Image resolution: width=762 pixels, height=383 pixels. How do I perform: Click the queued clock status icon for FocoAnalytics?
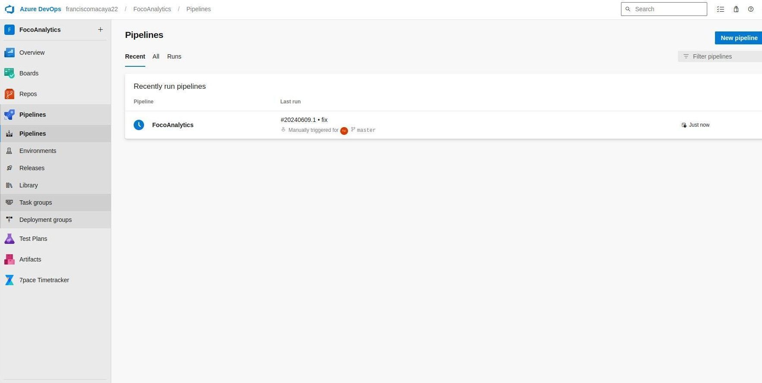[139, 125]
